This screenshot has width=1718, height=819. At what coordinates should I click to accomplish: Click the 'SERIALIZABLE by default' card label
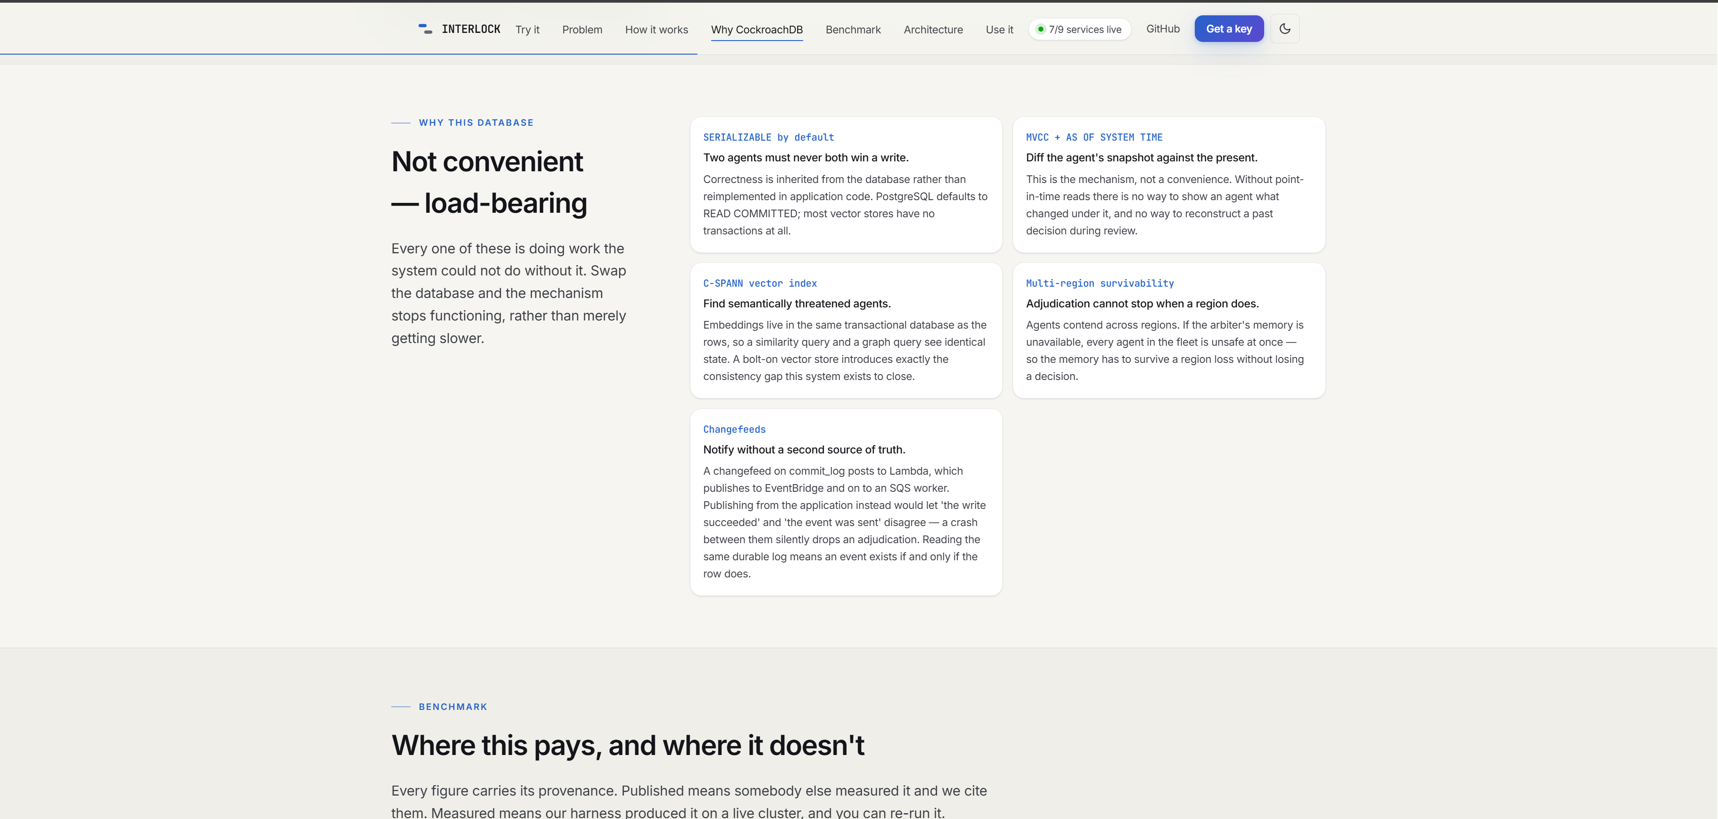coord(768,137)
